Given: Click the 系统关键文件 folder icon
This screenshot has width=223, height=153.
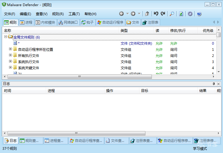Looking at the screenshot, I should tap(15, 67).
